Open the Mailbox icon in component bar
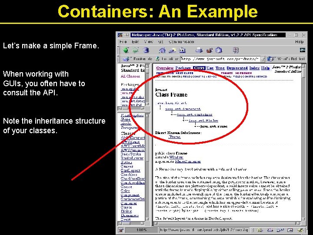 (270, 230)
